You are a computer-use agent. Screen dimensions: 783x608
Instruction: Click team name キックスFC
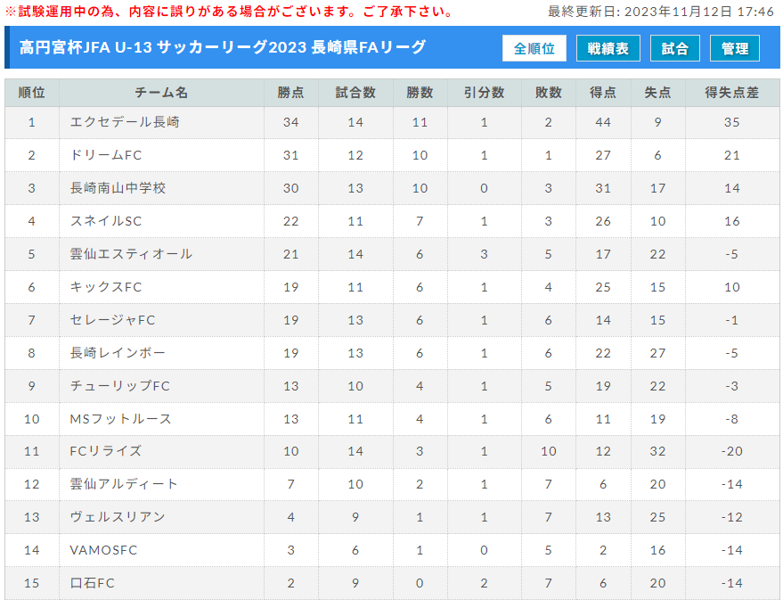tap(106, 287)
